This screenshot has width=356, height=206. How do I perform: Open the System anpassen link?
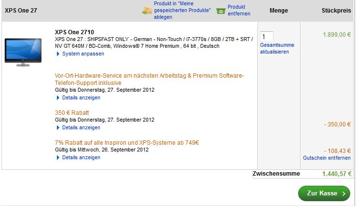click(x=83, y=54)
